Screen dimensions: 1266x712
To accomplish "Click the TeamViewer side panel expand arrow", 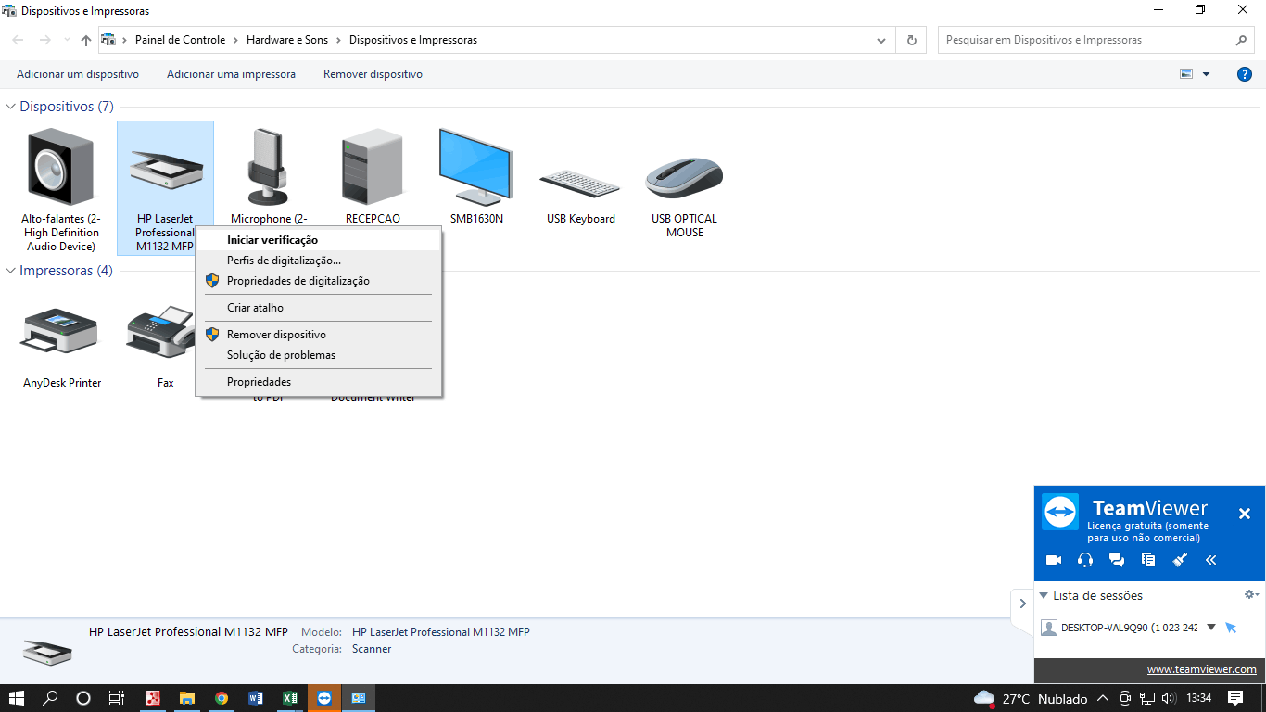I will (x=1021, y=604).
